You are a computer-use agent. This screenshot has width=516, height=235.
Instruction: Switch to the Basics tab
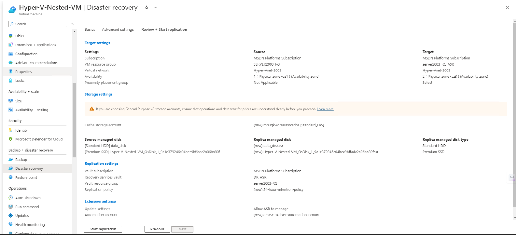click(90, 30)
